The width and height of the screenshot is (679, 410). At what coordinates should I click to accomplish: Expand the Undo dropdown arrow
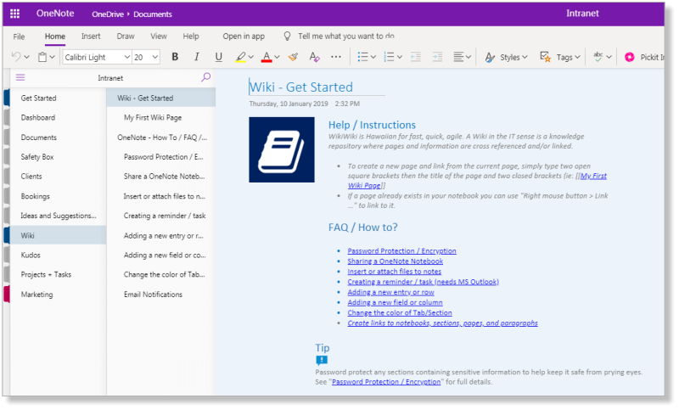(26, 57)
